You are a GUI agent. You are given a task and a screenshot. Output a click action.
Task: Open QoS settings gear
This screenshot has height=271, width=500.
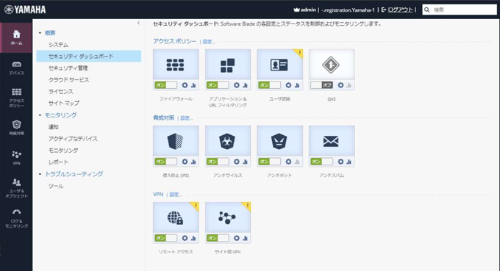340,85
